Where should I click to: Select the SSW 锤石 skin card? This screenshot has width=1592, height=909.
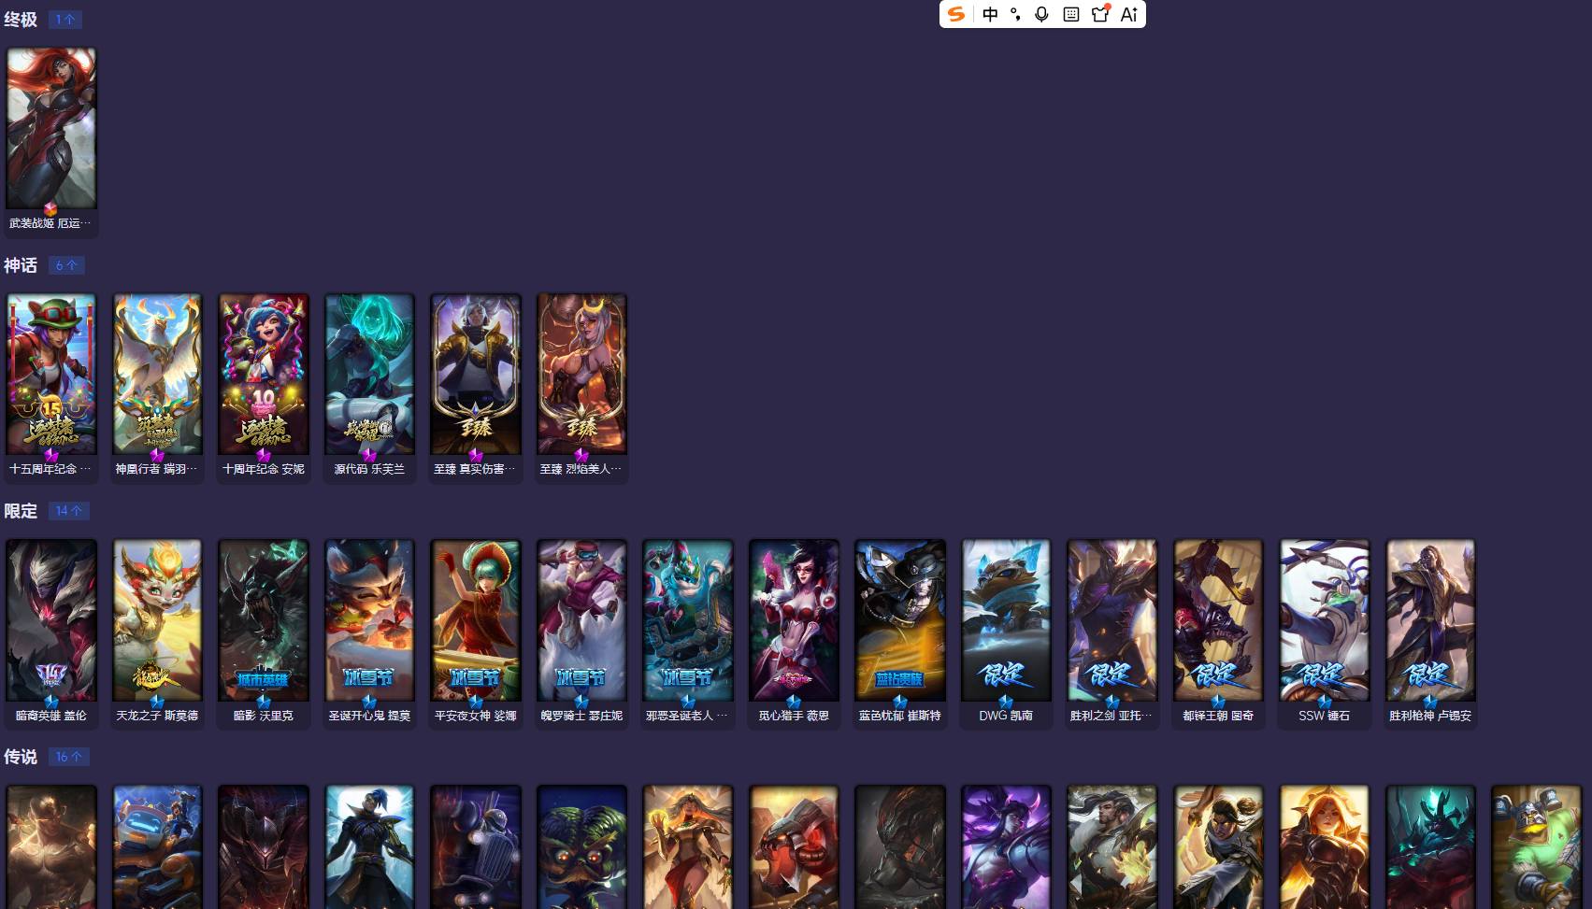tap(1325, 632)
